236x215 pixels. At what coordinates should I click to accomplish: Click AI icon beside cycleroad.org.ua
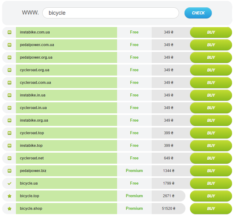10,70
